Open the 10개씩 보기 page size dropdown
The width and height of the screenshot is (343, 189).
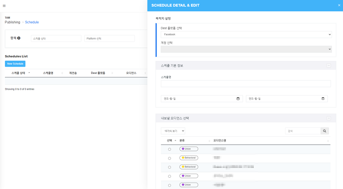pyautogui.click(x=173, y=131)
